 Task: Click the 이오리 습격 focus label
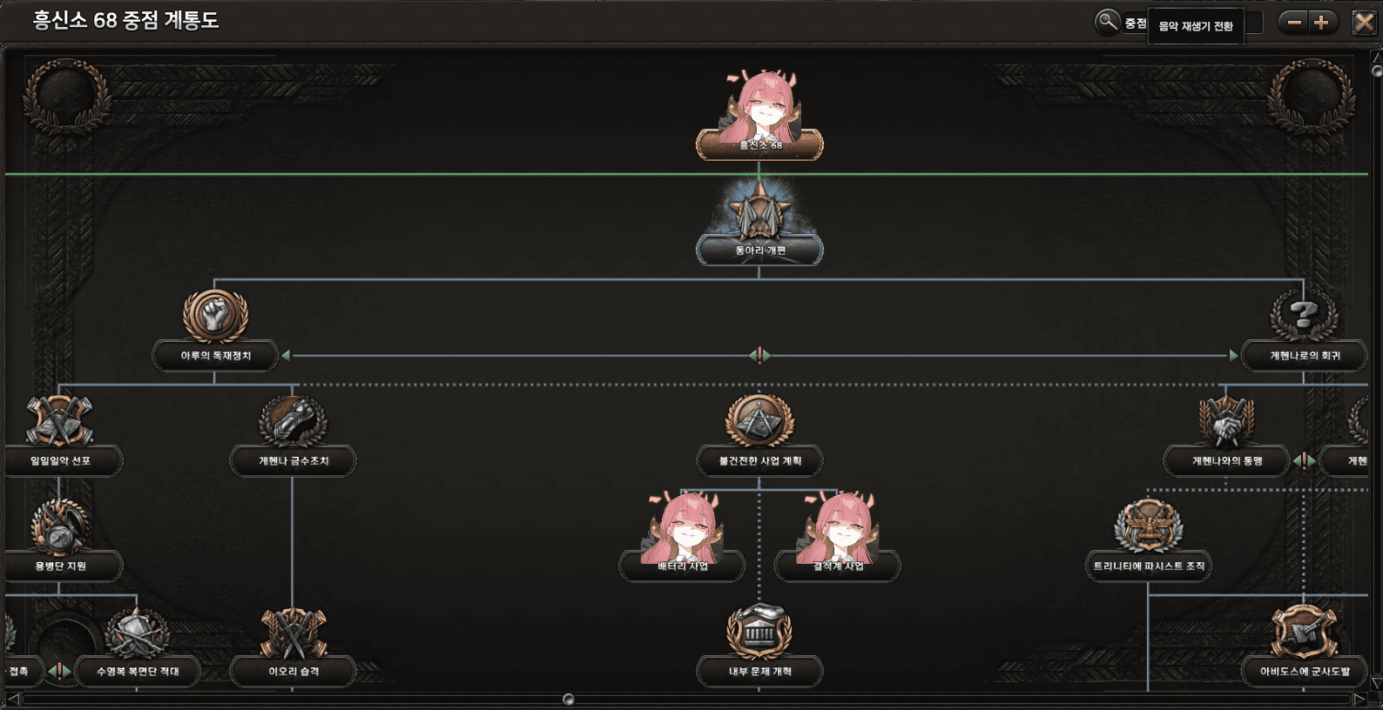pos(293,672)
